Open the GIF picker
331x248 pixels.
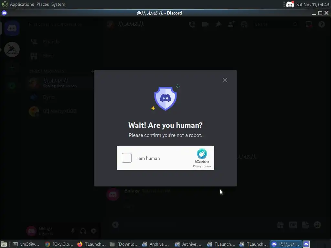tap(293, 225)
